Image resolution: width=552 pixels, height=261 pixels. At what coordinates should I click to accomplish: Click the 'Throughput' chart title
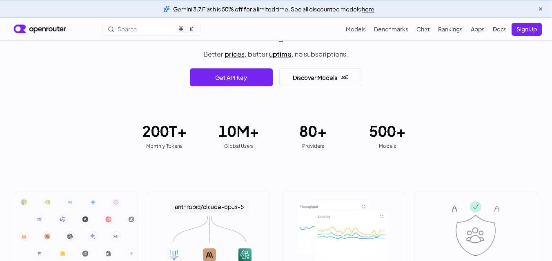(x=309, y=207)
